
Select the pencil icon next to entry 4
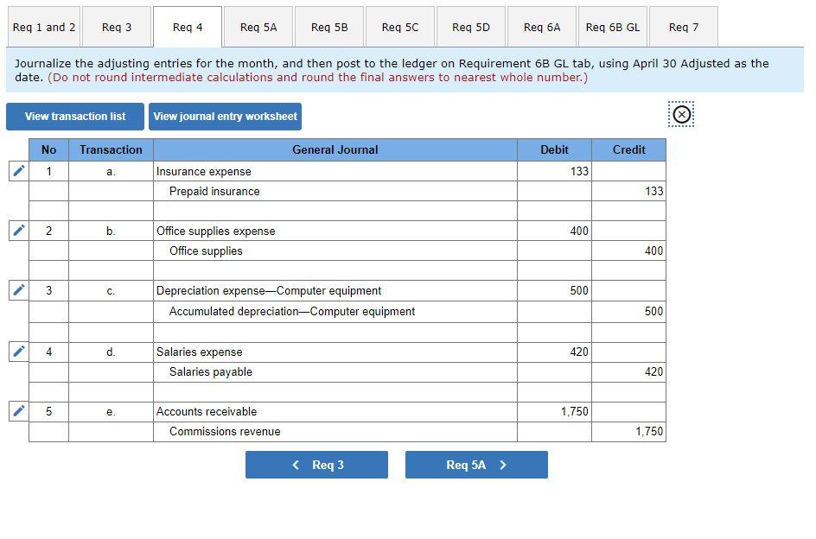point(17,351)
